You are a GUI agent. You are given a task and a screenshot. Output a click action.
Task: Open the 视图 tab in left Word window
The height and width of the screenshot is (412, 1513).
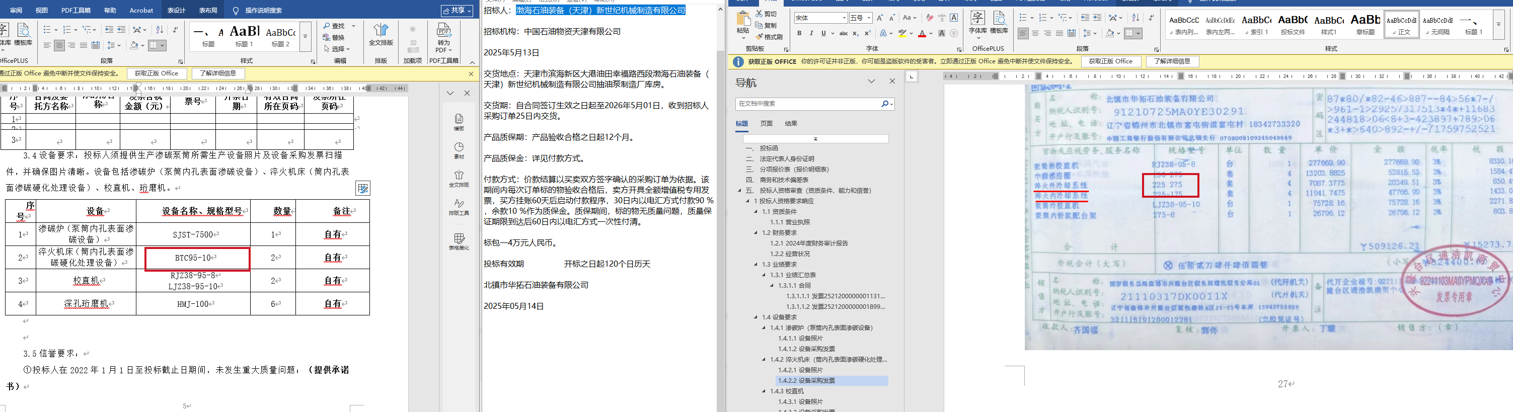tap(41, 11)
